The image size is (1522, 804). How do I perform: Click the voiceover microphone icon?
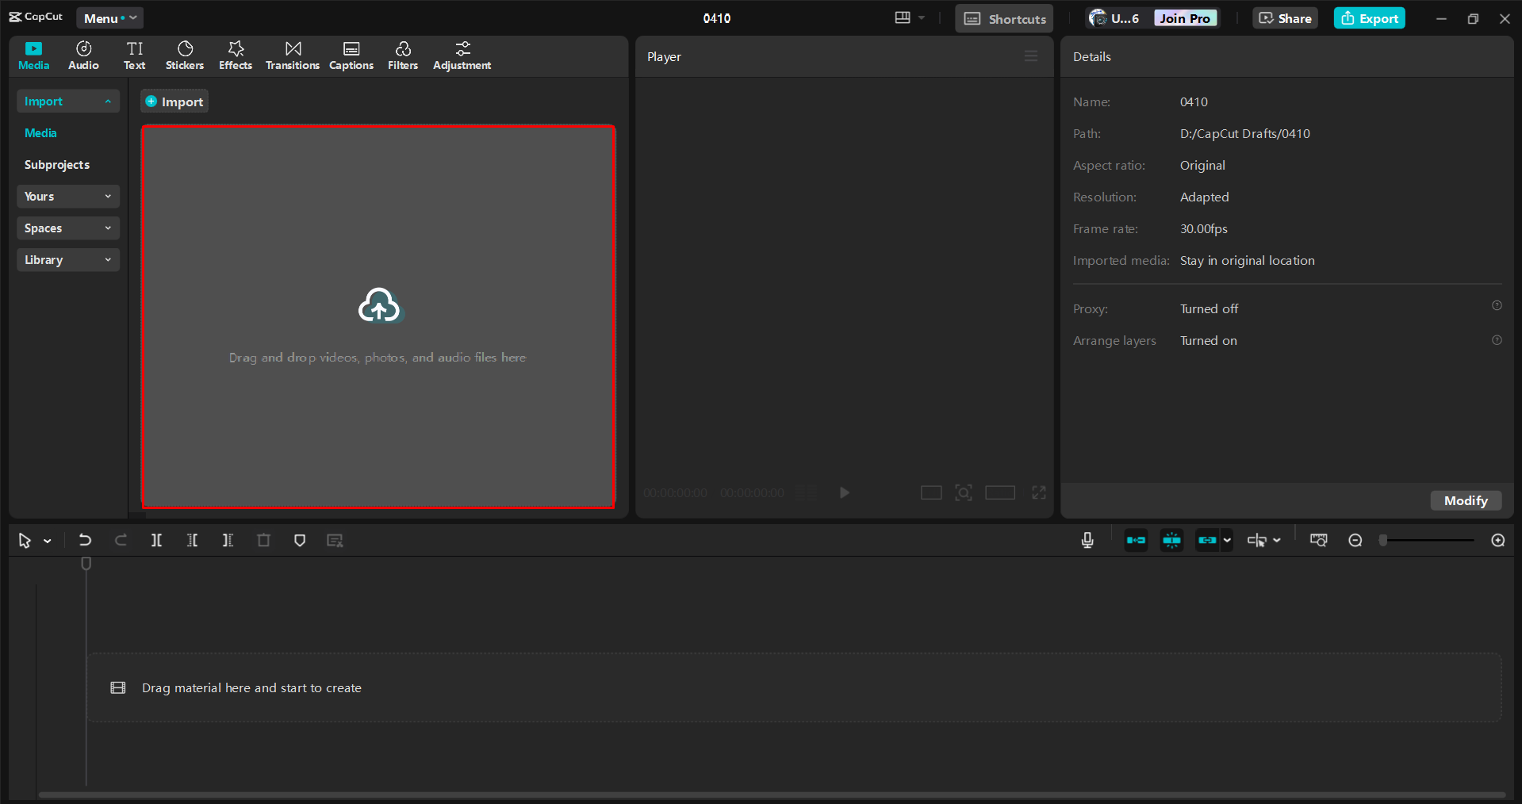coord(1087,540)
